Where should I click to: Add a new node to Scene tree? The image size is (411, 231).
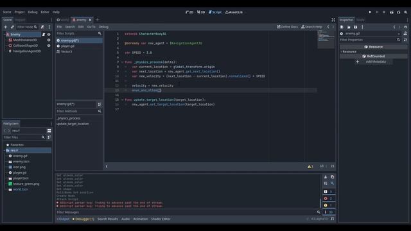6,27
